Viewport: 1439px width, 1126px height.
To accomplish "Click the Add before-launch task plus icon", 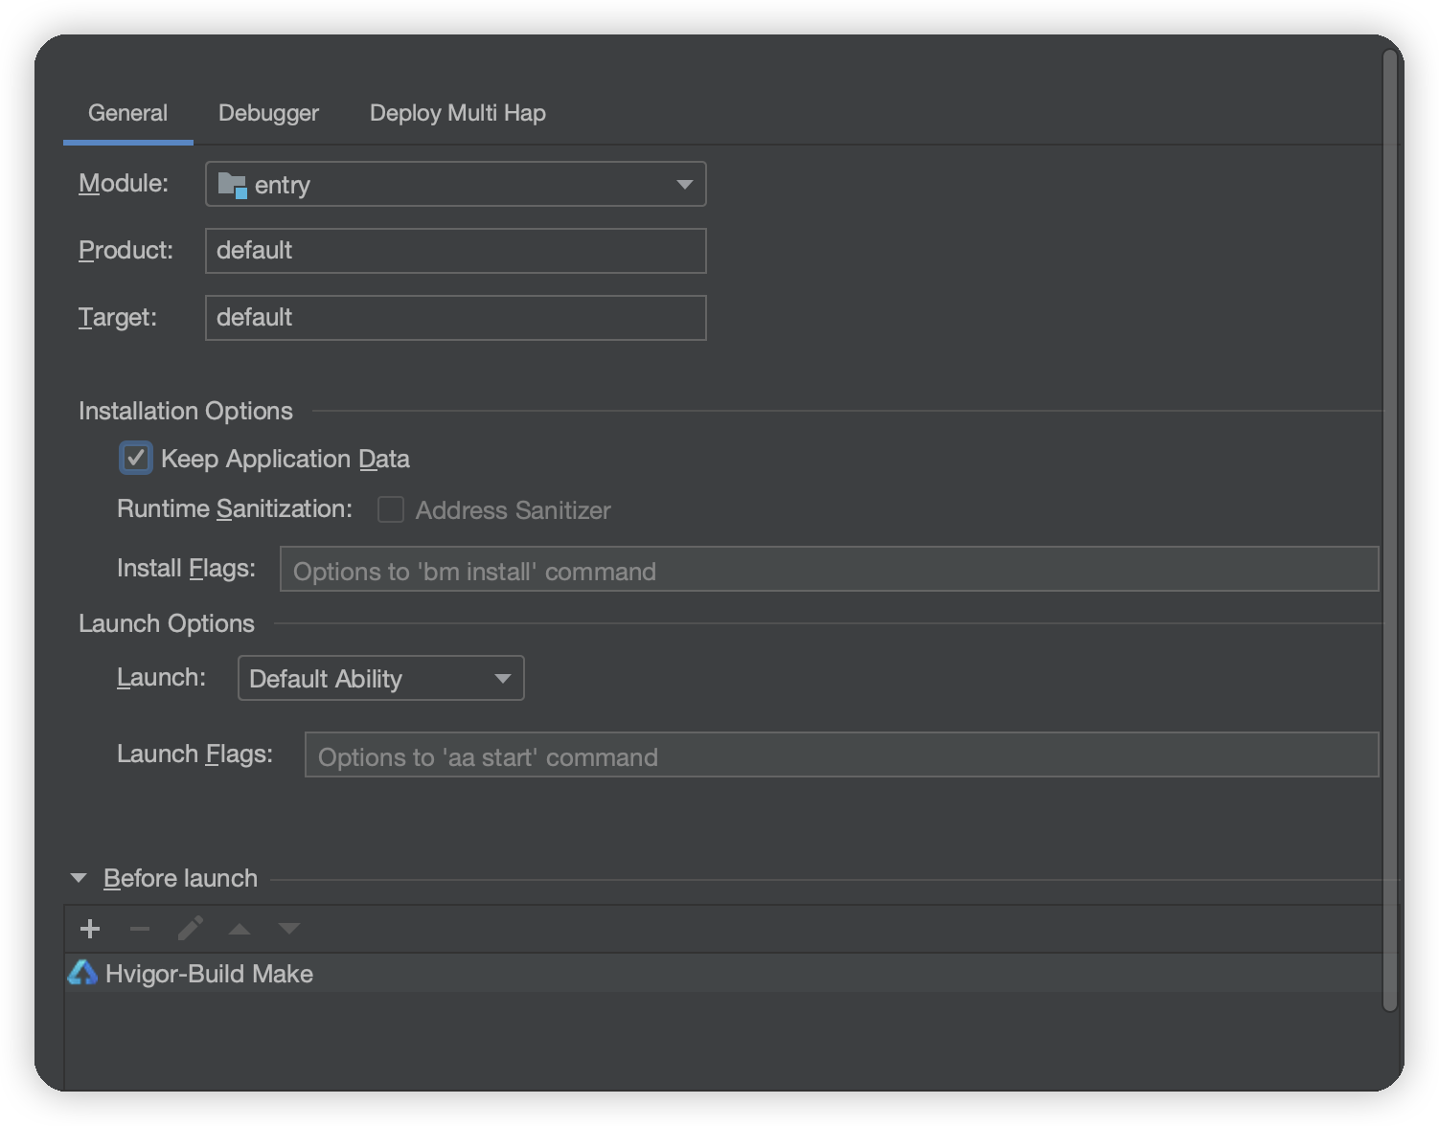I will pos(90,929).
